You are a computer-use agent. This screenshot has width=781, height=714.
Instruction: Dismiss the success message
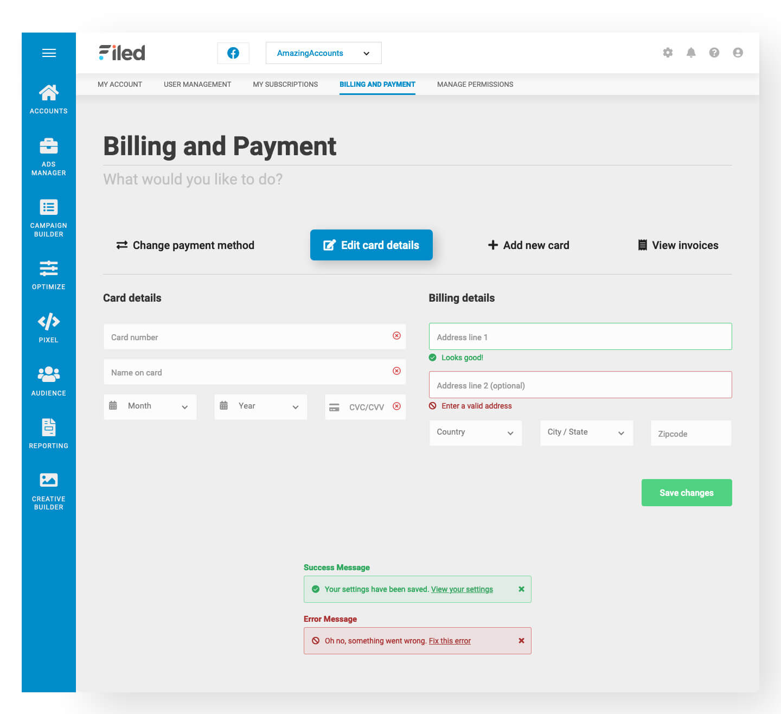click(x=521, y=589)
